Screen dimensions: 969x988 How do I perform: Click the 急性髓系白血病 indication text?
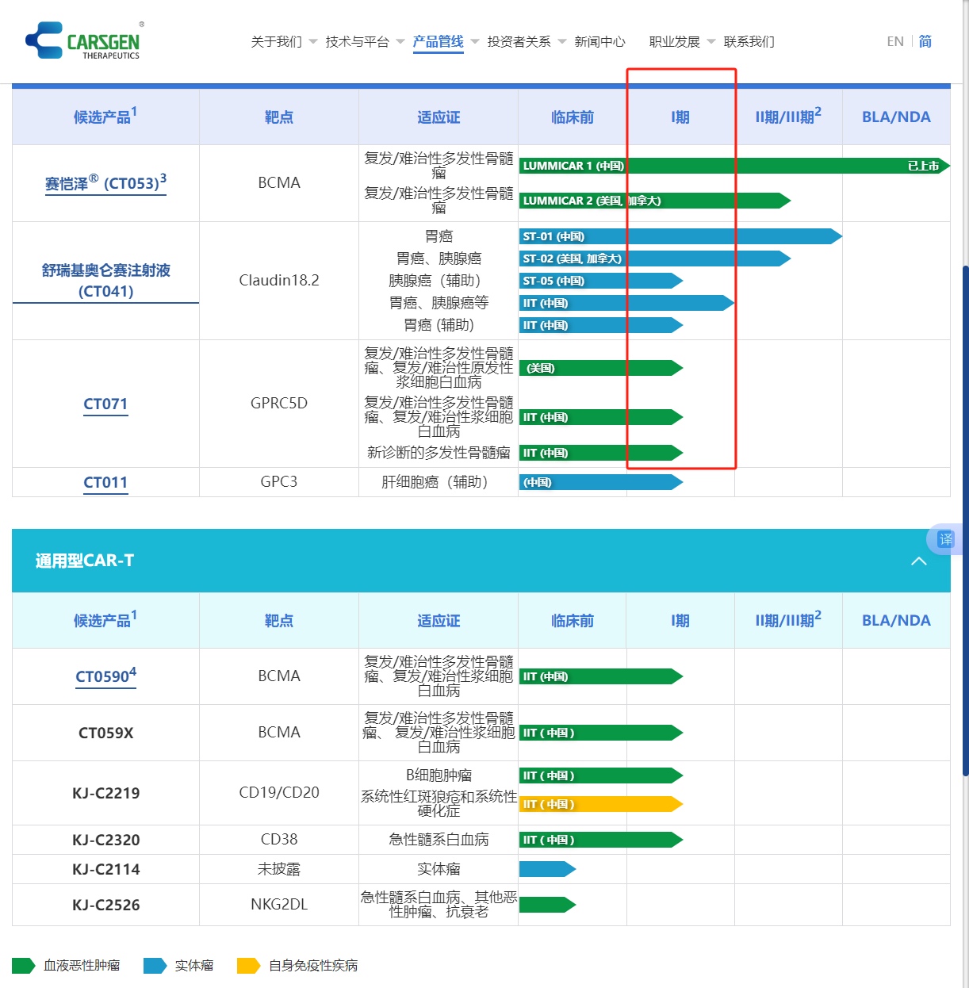439,839
